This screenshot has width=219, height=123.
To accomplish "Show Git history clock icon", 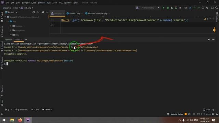I will click(203, 8).
